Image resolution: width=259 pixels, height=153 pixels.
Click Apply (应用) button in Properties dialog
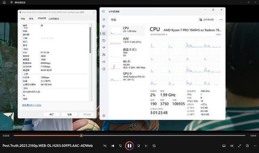pyautogui.click(x=87, y=114)
